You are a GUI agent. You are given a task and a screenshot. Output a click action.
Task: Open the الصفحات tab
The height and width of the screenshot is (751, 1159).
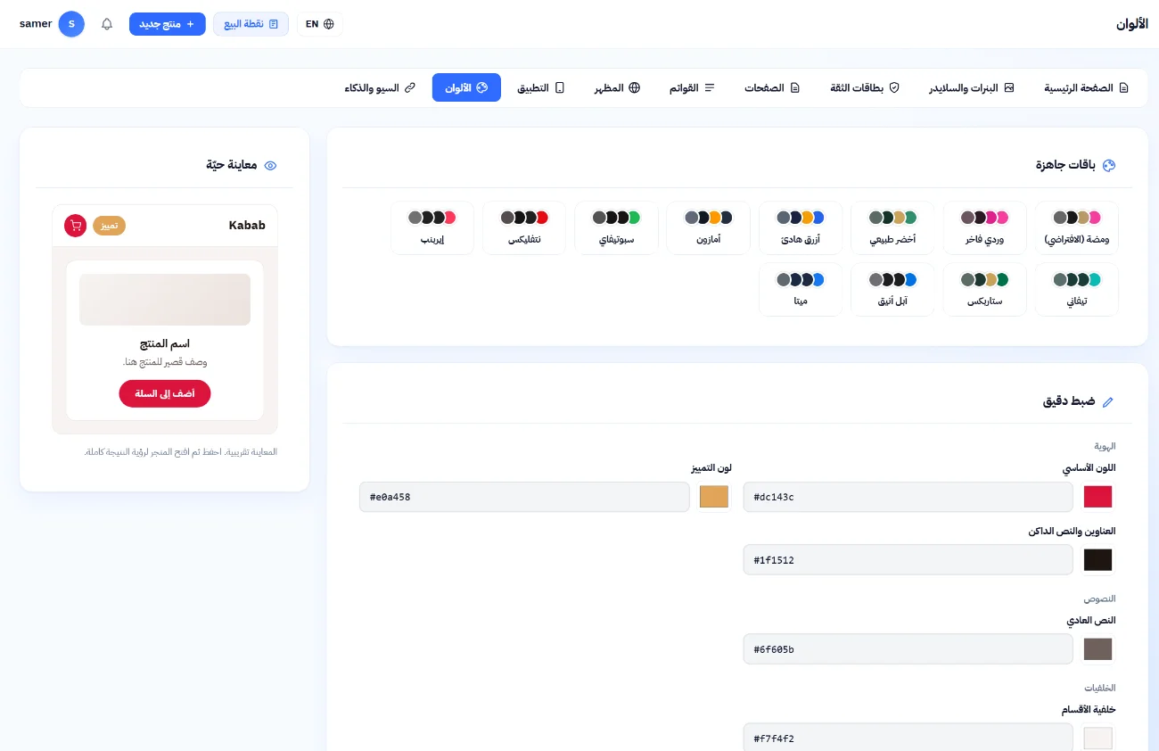(x=772, y=88)
